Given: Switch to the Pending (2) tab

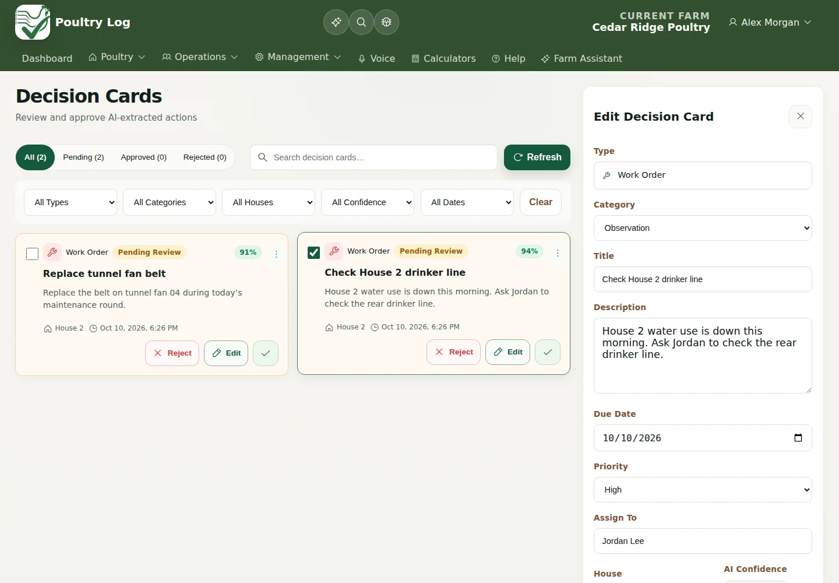Looking at the screenshot, I should tap(83, 157).
